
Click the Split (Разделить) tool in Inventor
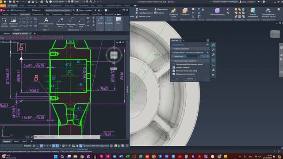pyautogui.click(x=141, y=9)
